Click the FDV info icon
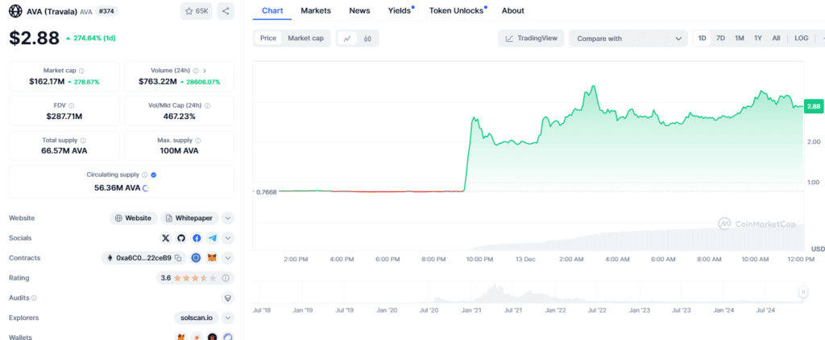825x340 pixels. click(x=72, y=105)
